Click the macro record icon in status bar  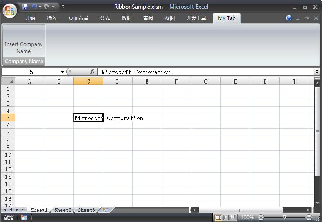coord(24,218)
